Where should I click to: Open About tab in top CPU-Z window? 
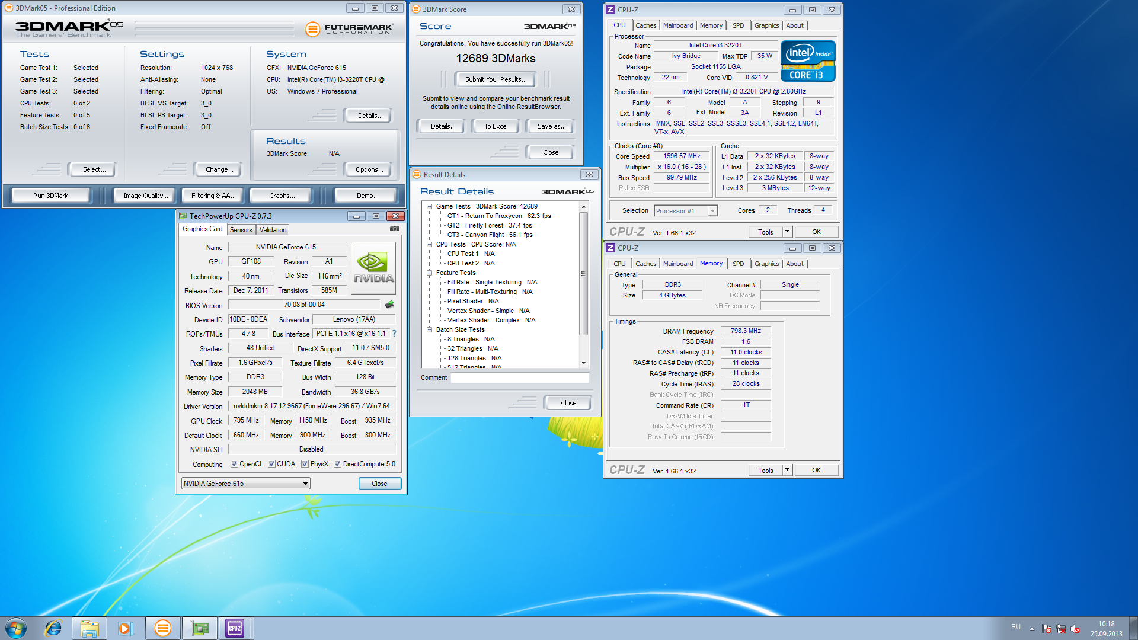795,25
